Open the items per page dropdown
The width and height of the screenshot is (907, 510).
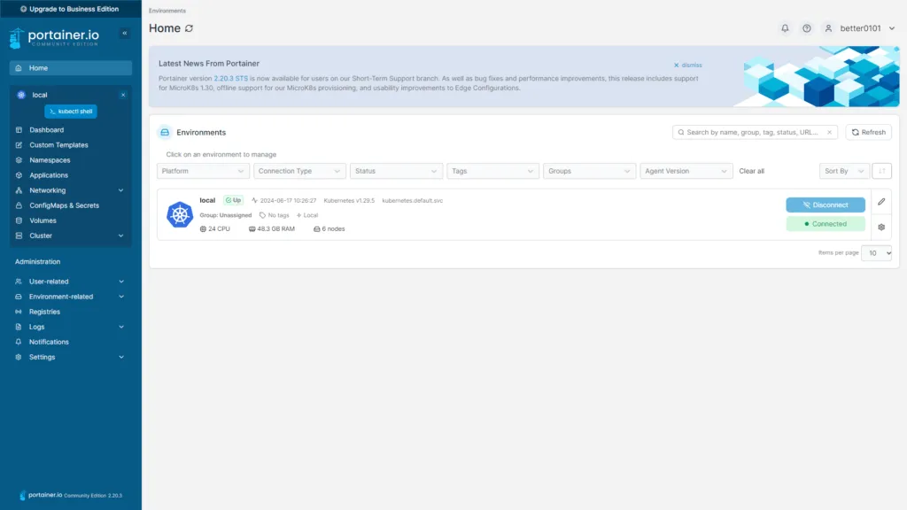pyautogui.click(x=877, y=253)
